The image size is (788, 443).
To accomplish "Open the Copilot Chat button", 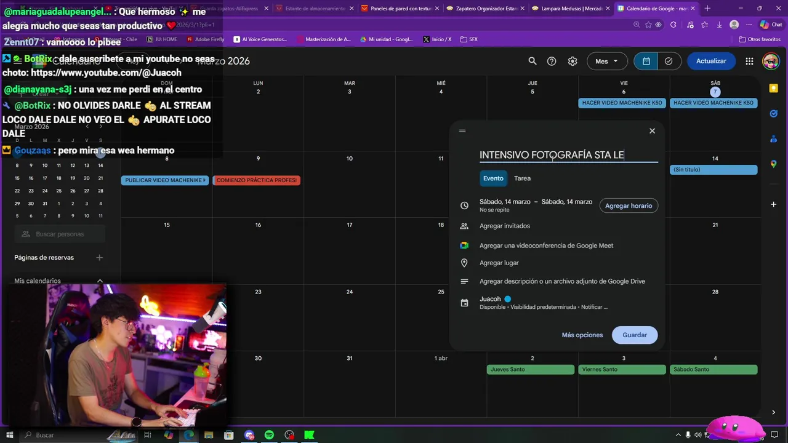I will click(x=771, y=25).
